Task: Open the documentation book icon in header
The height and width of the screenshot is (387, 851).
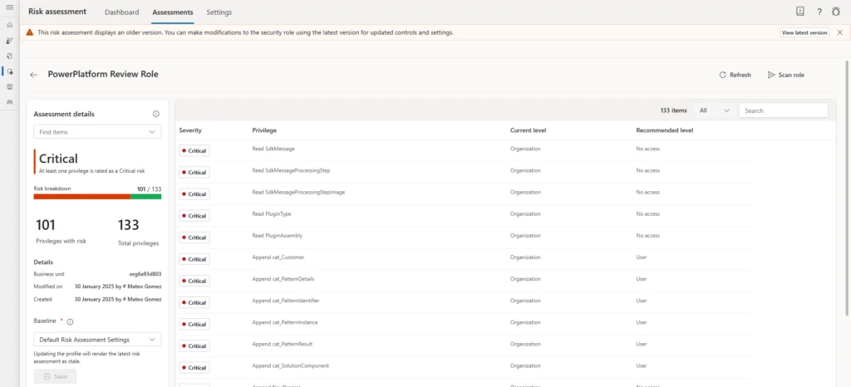Action: point(799,12)
